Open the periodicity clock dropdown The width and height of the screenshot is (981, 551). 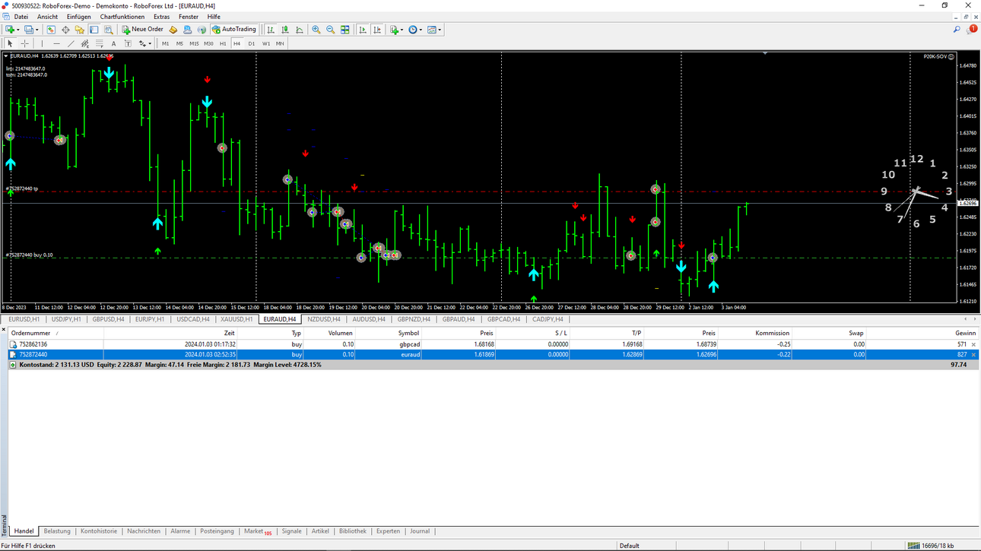pos(414,30)
